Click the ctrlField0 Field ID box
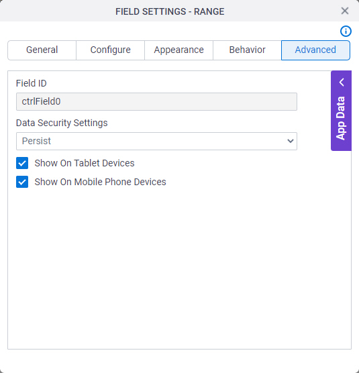The height and width of the screenshot is (373, 359). (156, 101)
